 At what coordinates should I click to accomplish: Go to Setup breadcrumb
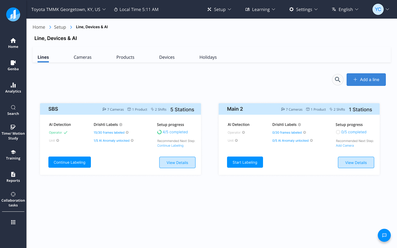[x=60, y=27]
